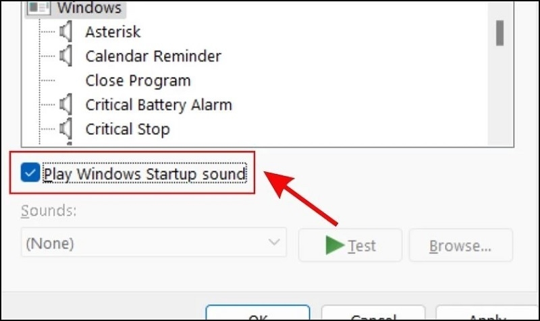Viewport: 540px width, 321px height.
Task: Click the speaker icon beside Critical Stop
Action: [x=65, y=129]
